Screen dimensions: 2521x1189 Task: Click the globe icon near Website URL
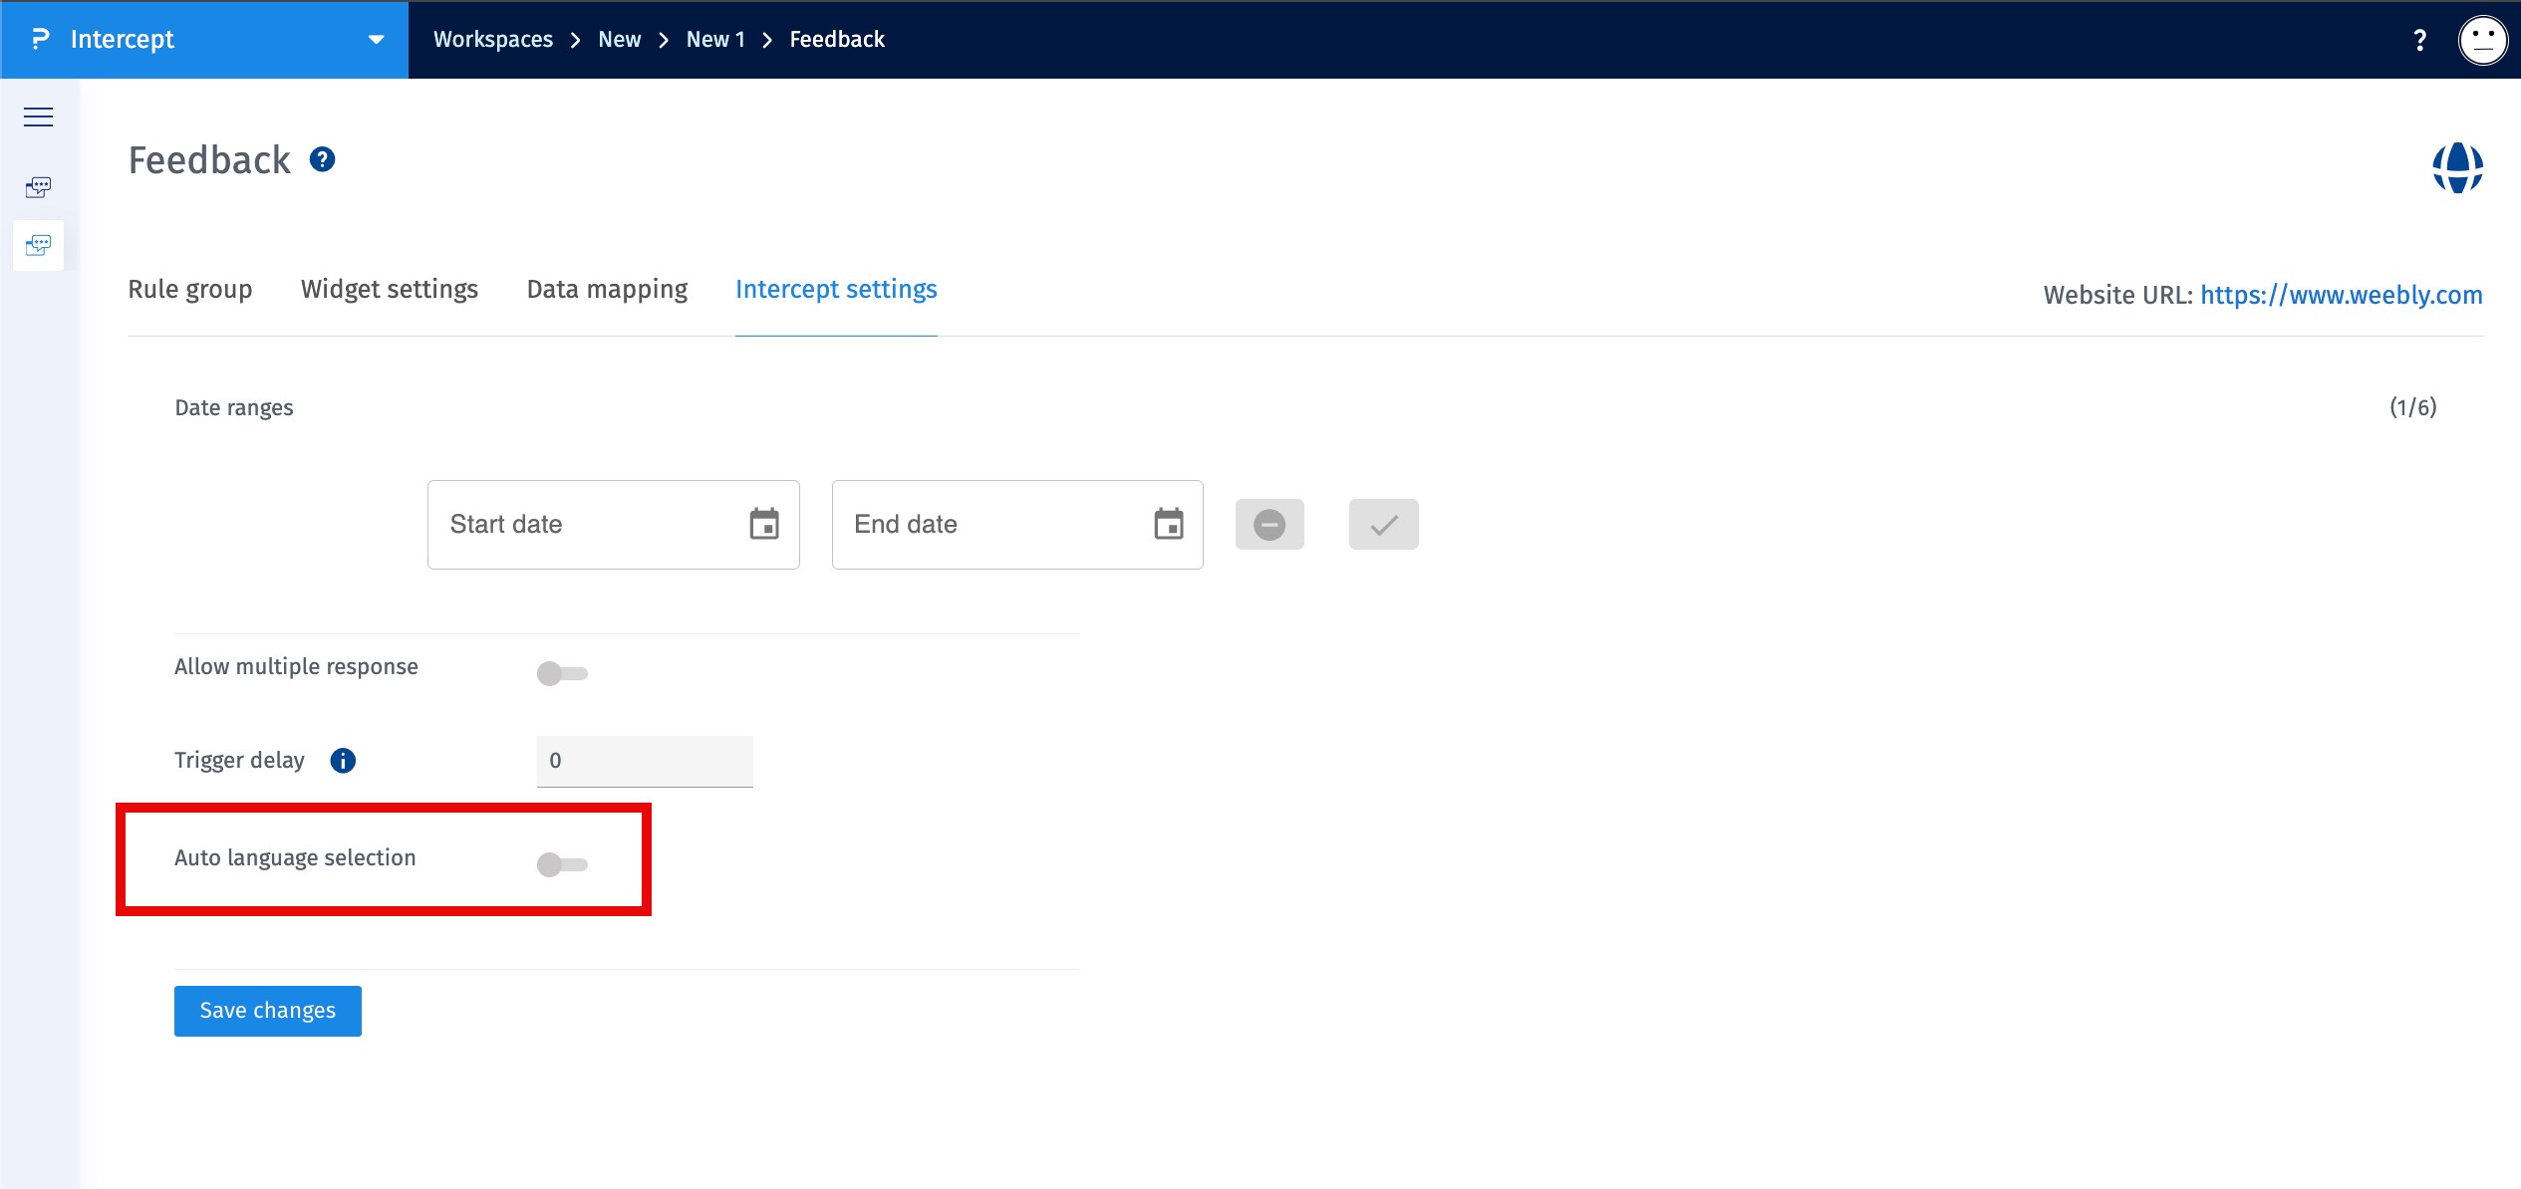2458,167
